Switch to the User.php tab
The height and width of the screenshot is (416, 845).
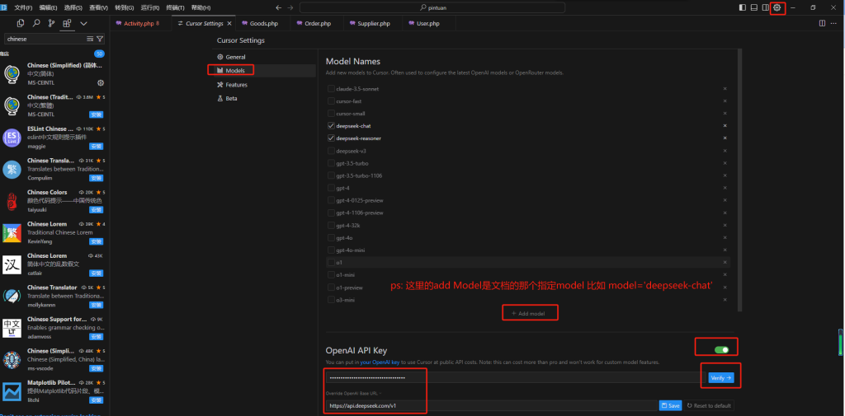coord(428,24)
